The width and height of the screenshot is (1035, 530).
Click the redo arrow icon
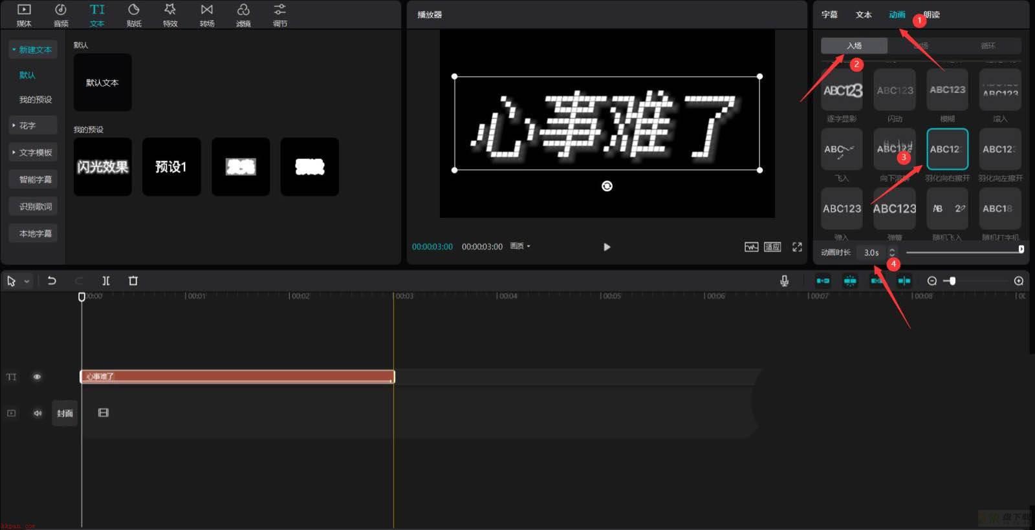79,281
